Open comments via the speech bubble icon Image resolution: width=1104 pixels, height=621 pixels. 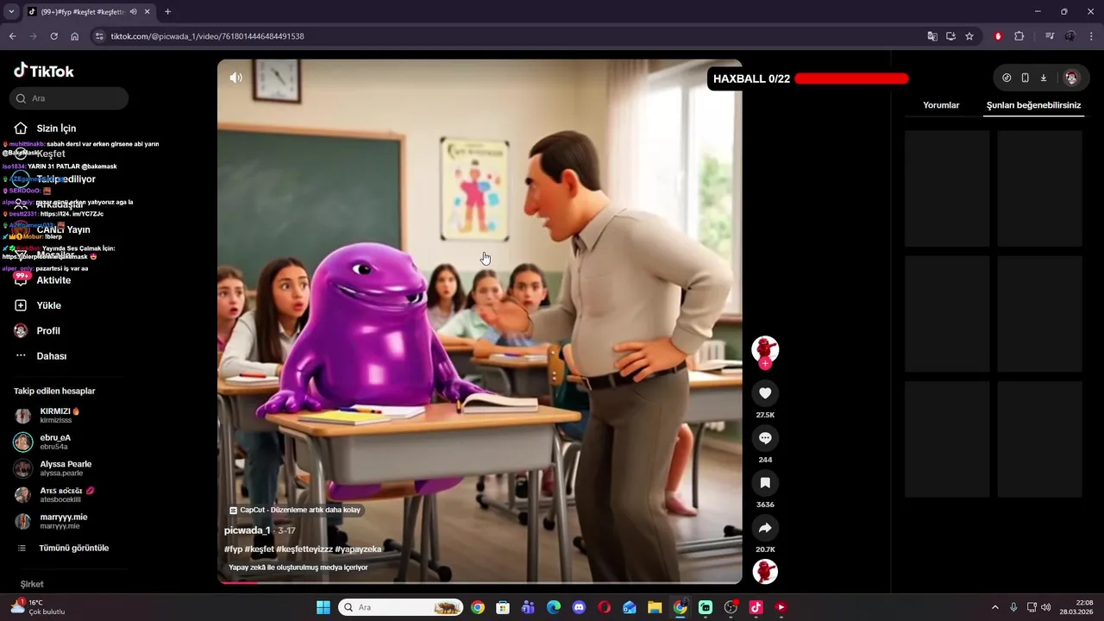pyautogui.click(x=765, y=438)
